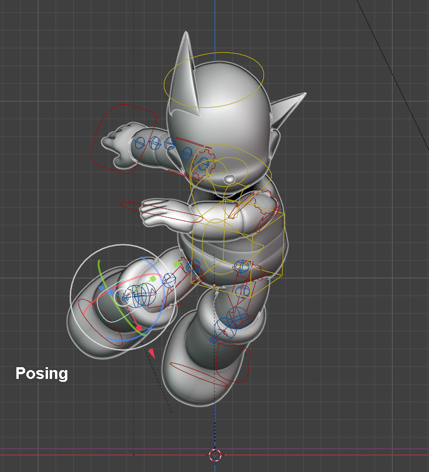The height and width of the screenshot is (472, 429).
Task: Click the green square handle on the gizmo
Action: click(153, 279)
